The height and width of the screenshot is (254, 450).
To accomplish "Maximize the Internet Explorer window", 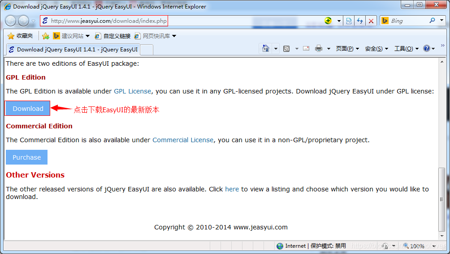I will point(420,4).
